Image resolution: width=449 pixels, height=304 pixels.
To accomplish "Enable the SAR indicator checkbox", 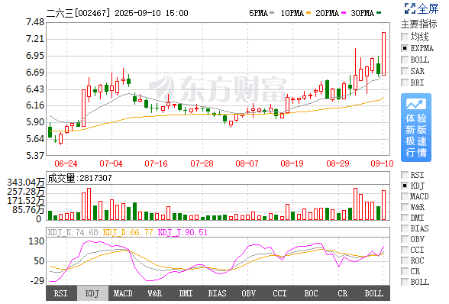I will [x=405, y=71].
